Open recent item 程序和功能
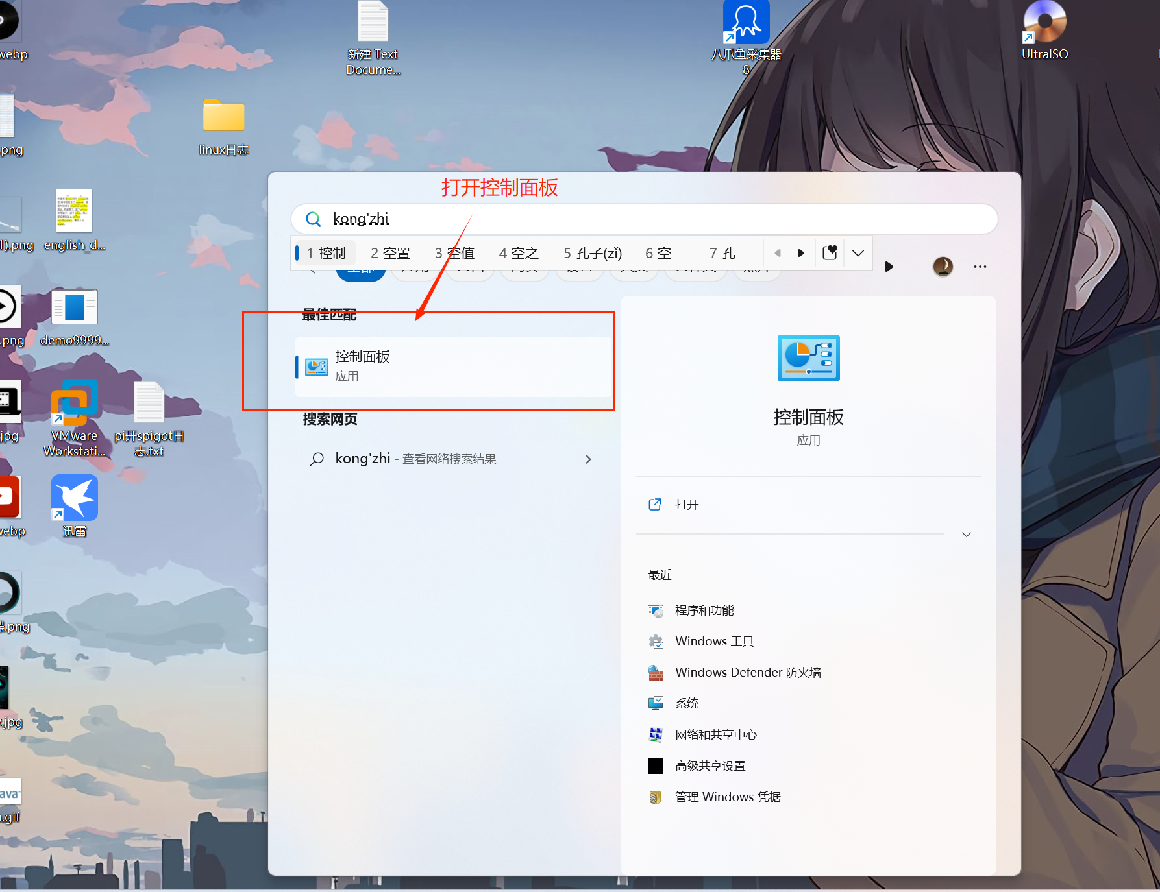Viewport: 1160px width, 892px height. pyautogui.click(x=704, y=610)
